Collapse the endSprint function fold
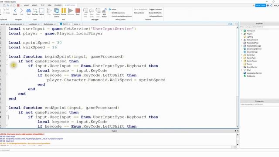The height and width of the screenshot is (157, 279). (x=7, y=107)
